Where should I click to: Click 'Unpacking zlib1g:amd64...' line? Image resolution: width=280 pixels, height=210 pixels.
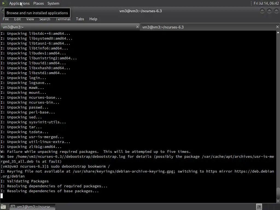pyautogui.click(x=31, y=147)
